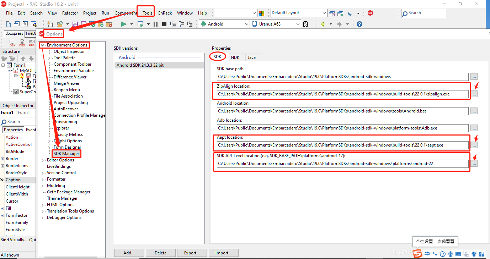Viewport: 490px width, 259px height.
Task: Click browse button for Adb location
Action: point(474,128)
